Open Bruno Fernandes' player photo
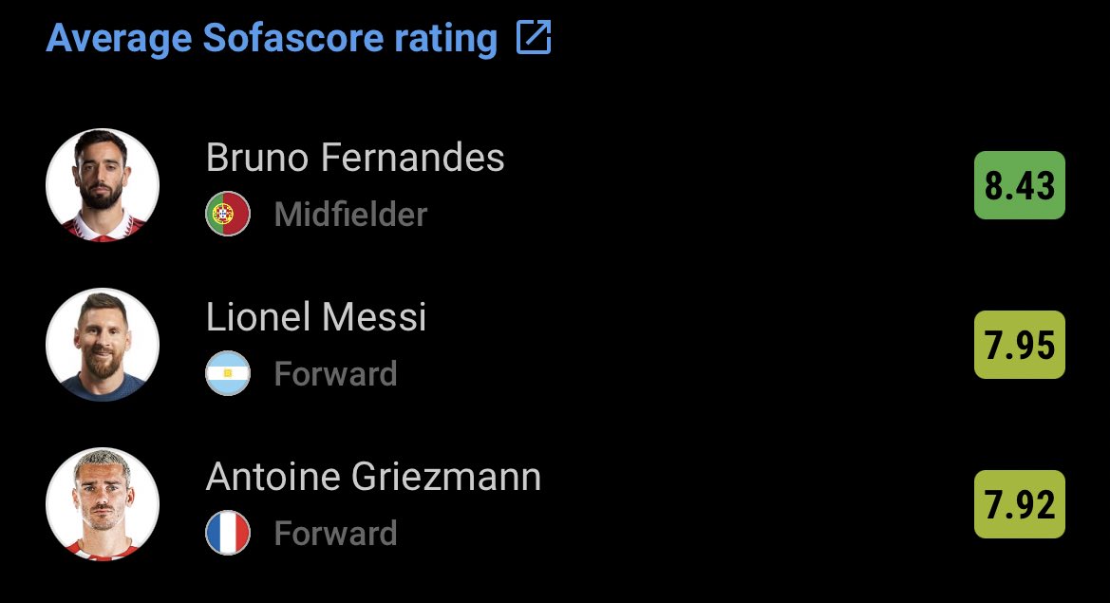 click(103, 185)
